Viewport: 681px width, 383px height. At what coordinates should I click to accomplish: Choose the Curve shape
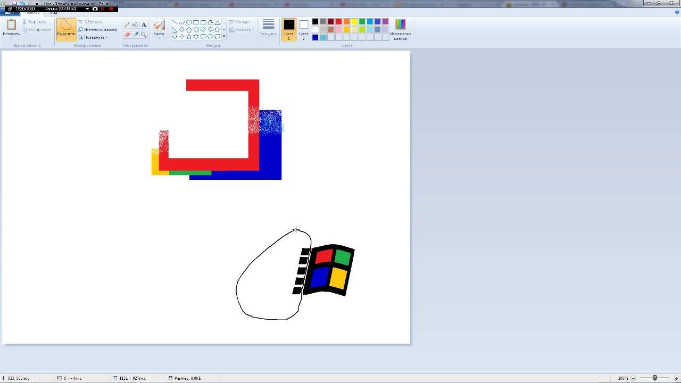181,22
